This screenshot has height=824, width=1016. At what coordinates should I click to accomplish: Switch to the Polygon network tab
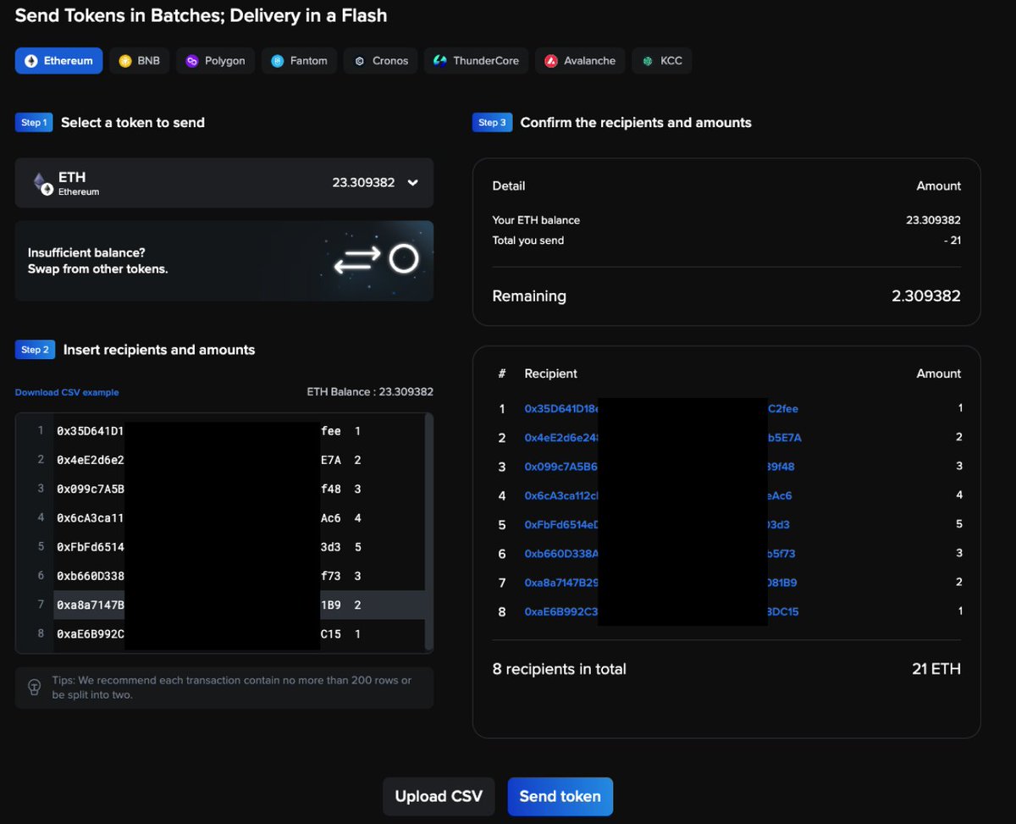click(215, 61)
